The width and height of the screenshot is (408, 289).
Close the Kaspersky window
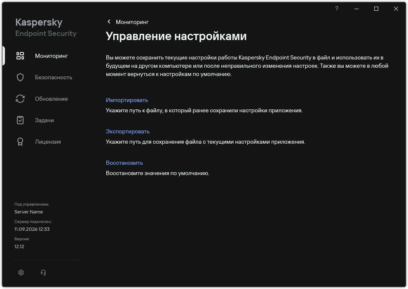[x=396, y=9]
